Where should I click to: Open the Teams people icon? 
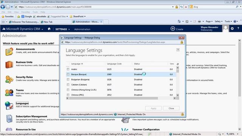point(9,93)
